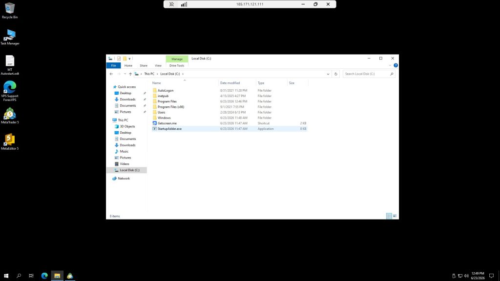Open taskbar search magnifier
This screenshot has height=281, width=500.
point(19,276)
